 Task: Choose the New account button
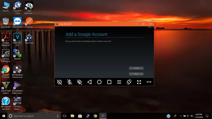pos(136,74)
